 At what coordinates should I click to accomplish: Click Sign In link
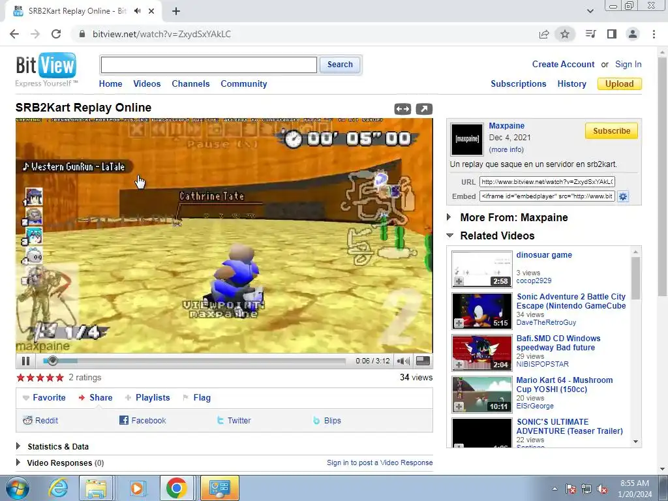[x=628, y=65]
